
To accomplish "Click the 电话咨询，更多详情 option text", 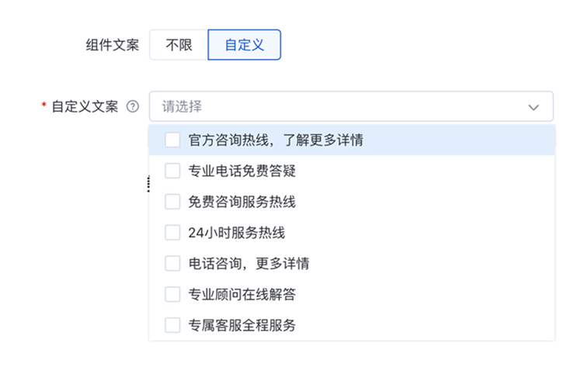I will point(249,264).
